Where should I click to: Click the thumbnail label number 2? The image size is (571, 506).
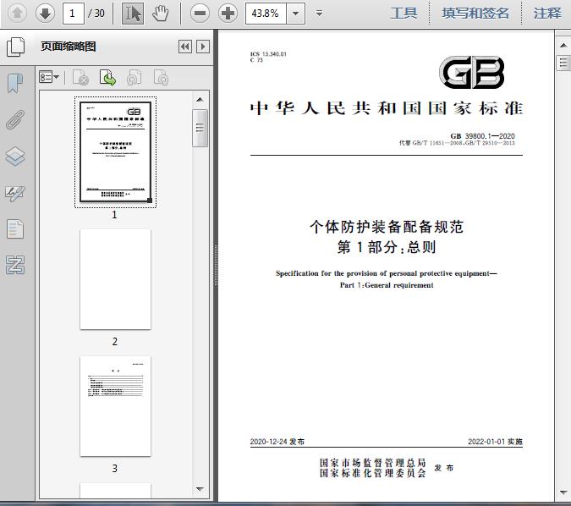coord(115,342)
